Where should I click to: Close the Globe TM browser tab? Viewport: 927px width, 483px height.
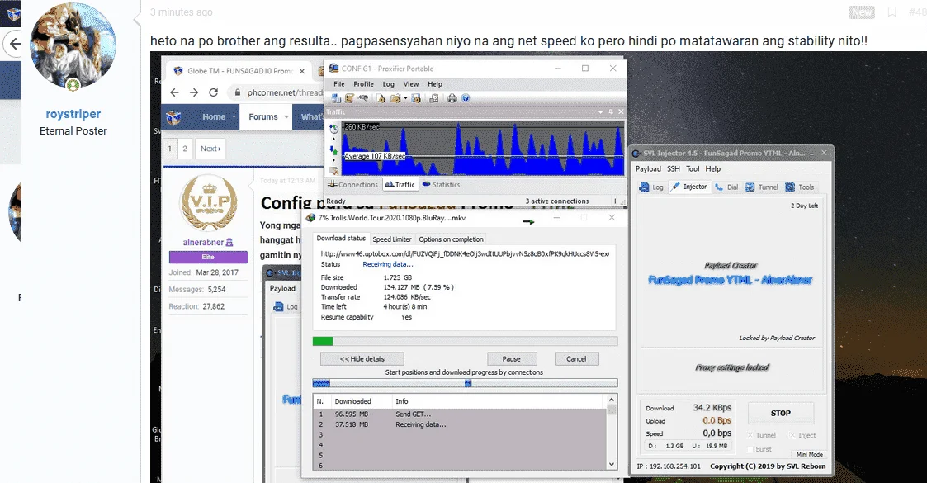[302, 71]
